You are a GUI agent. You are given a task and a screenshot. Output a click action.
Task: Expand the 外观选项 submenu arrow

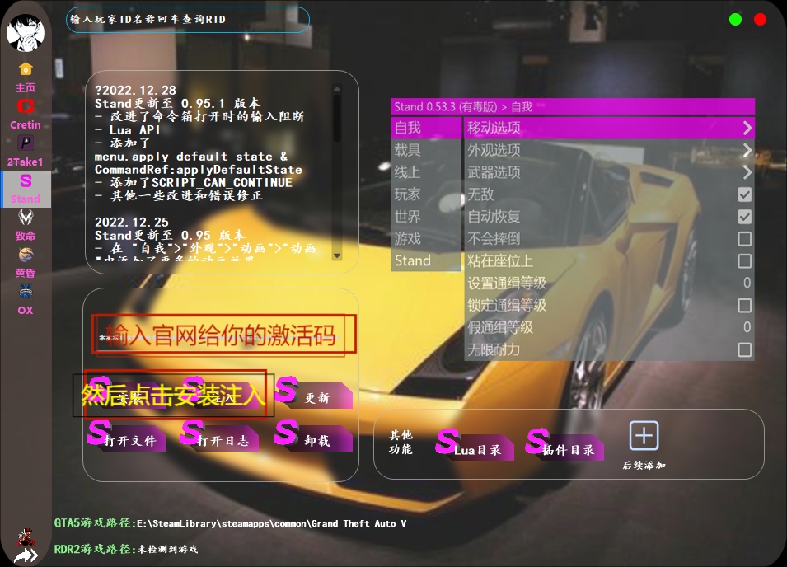point(747,150)
